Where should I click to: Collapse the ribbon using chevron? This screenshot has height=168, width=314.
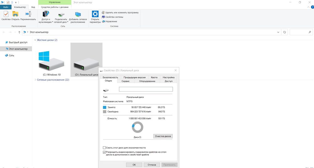(308, 7)
